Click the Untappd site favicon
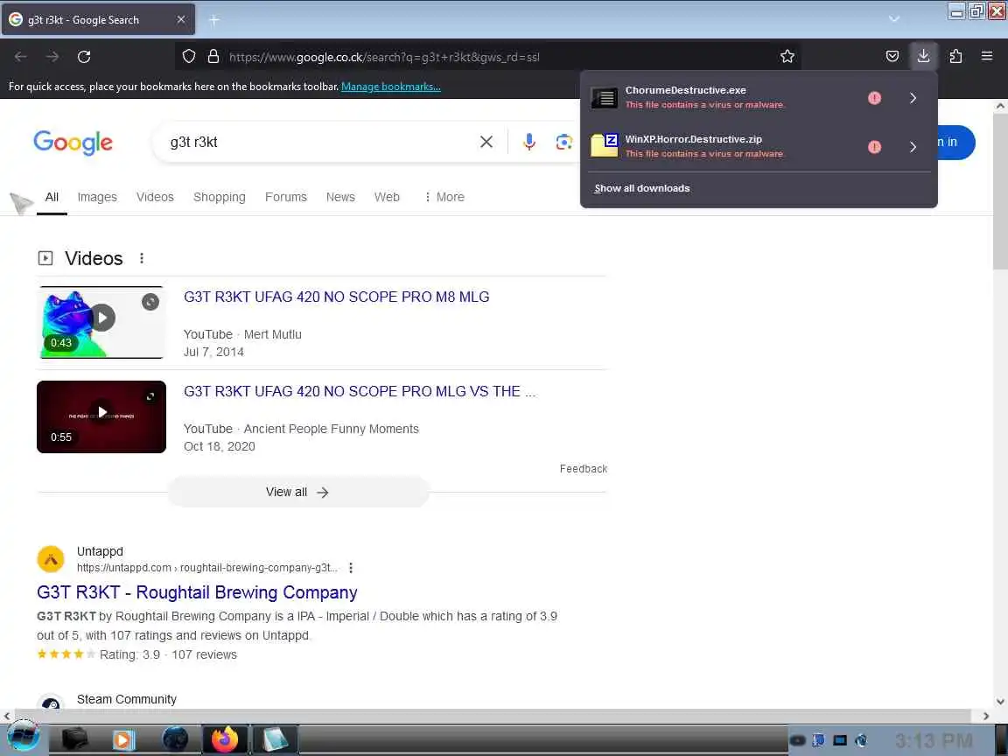This screenshot has height=756, width=1008. pos(51,558)
